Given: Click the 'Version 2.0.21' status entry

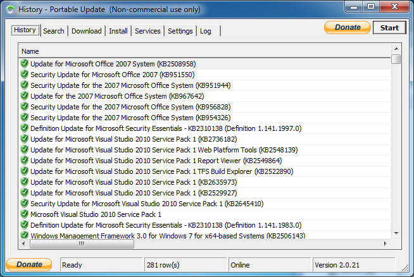Looking at the screenshot, I should tap(354, 264).
